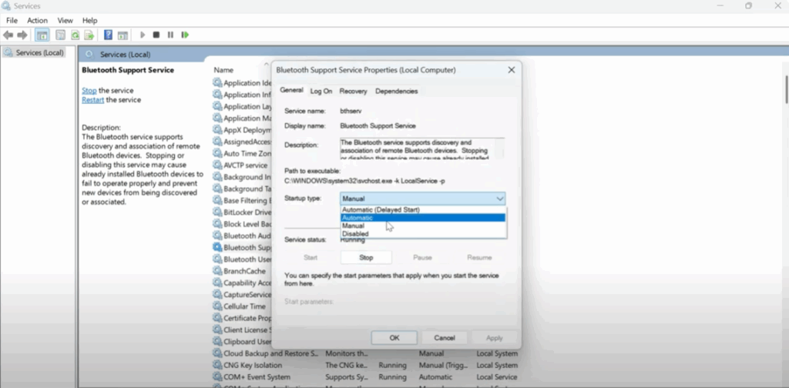Switch to the Dependencies tab
This screenshot has width=789, height=388.
pyautogui.click(x=397, y=91)
